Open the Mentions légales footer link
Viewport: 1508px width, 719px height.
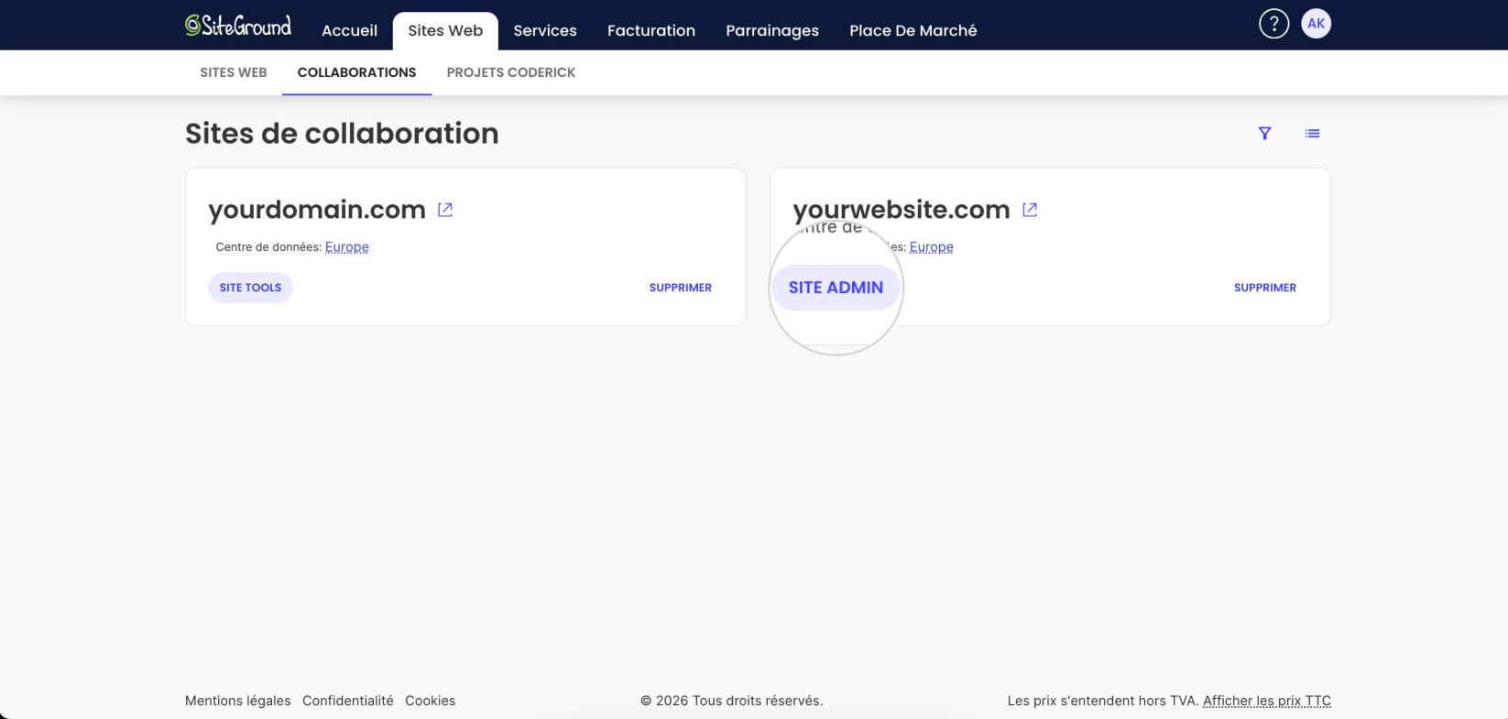(x=238, y=701)
